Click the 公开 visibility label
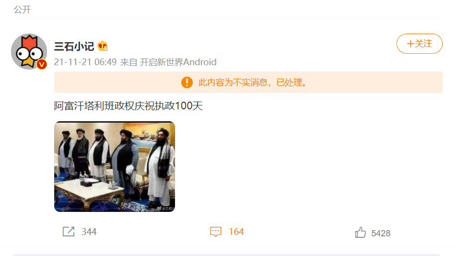The height and width of the screenshot is (256, 456). [x=23, y=10]
